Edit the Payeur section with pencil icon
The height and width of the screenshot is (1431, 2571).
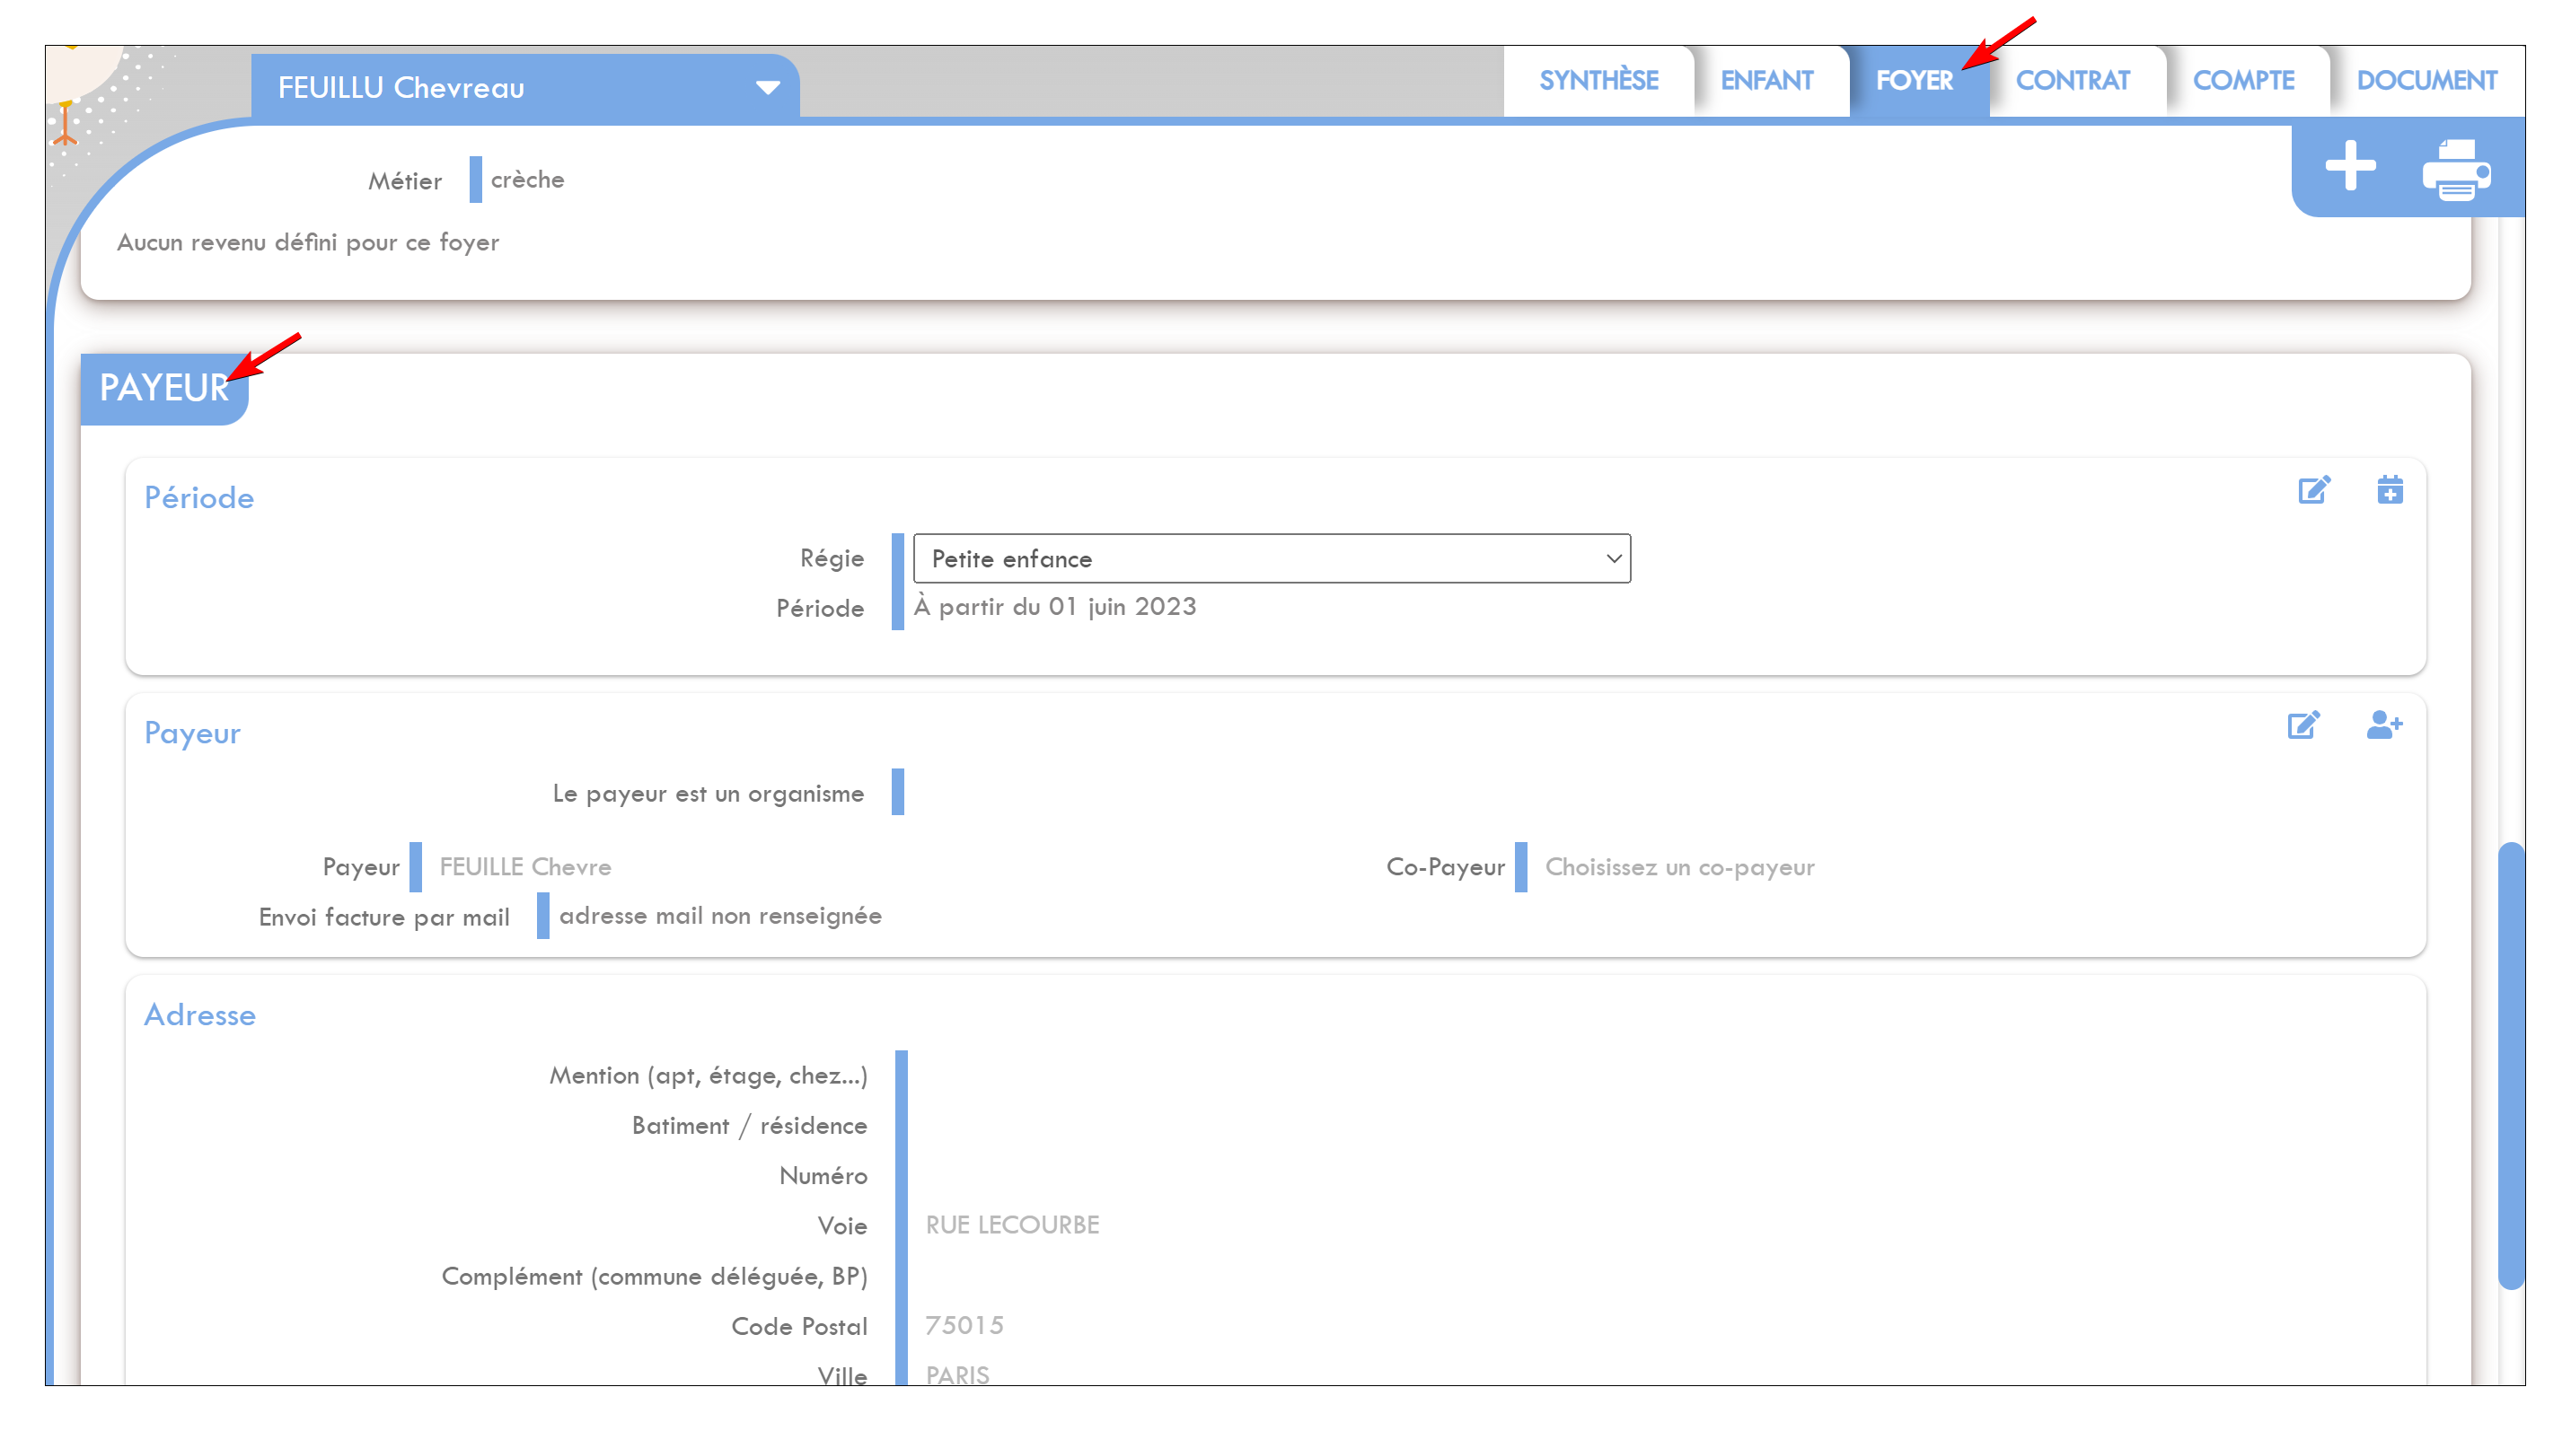click(2302, 724)
